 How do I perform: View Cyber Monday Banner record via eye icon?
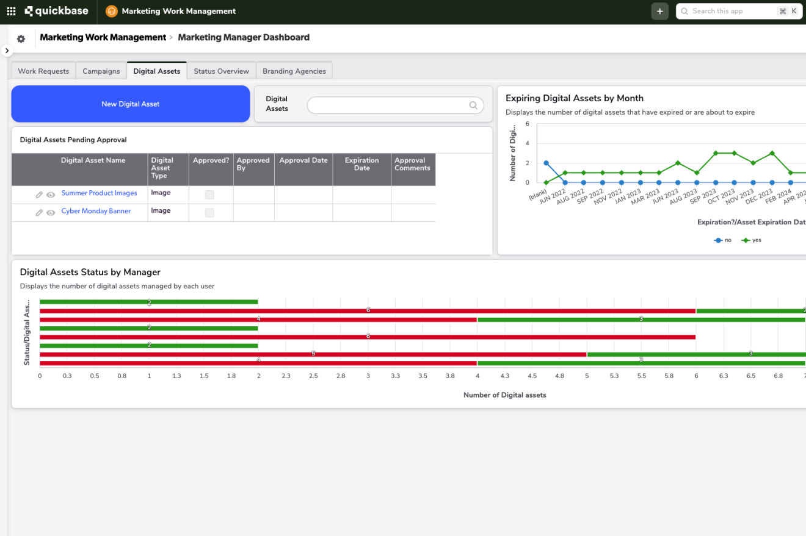(51, 212)
